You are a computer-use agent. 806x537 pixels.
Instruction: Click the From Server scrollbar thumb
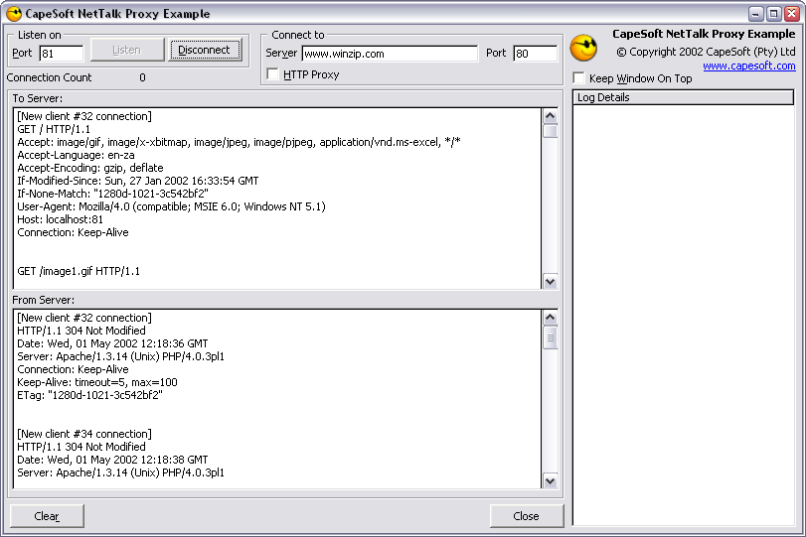(x=550, y=337)
